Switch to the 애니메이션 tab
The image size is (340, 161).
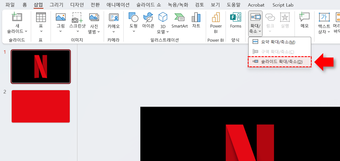[118, 5]
